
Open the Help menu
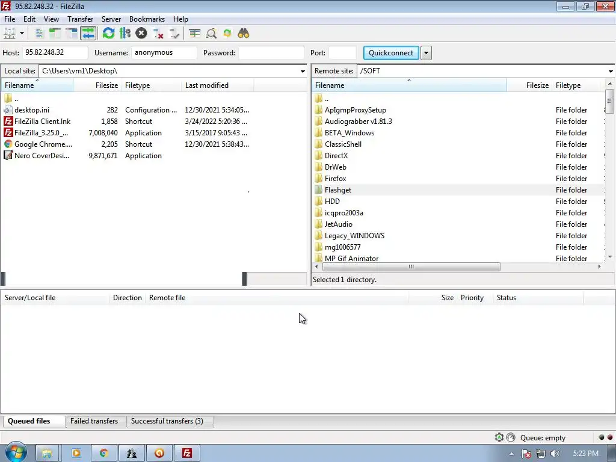(x=180, y=19)
